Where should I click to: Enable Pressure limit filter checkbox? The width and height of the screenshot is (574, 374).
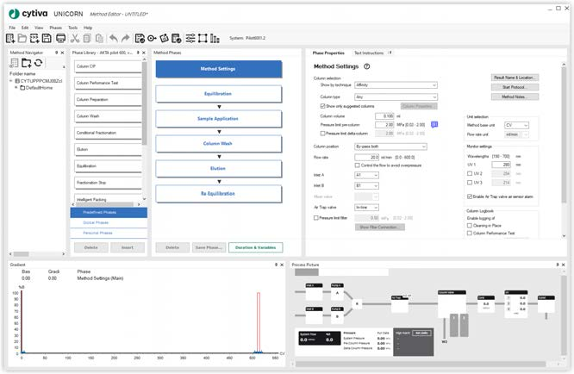click(x=316, y=218)
